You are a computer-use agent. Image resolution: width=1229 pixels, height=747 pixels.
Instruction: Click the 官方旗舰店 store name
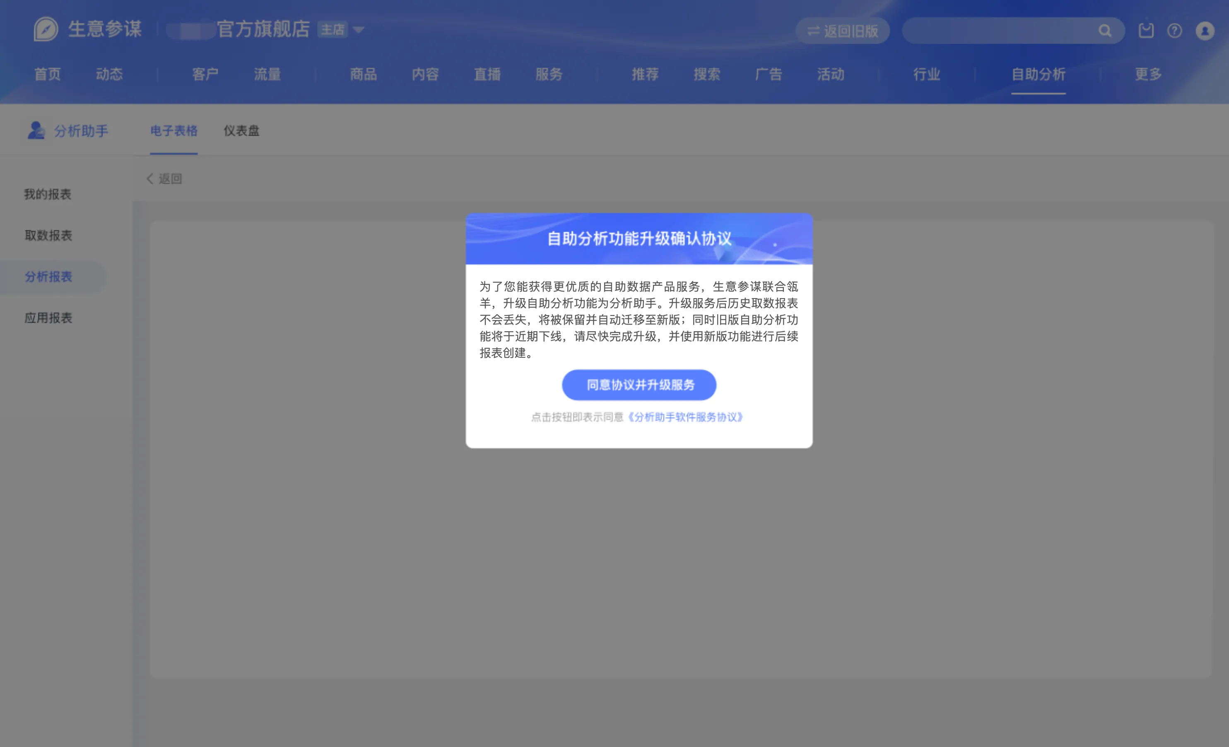(x=263, y=29)
